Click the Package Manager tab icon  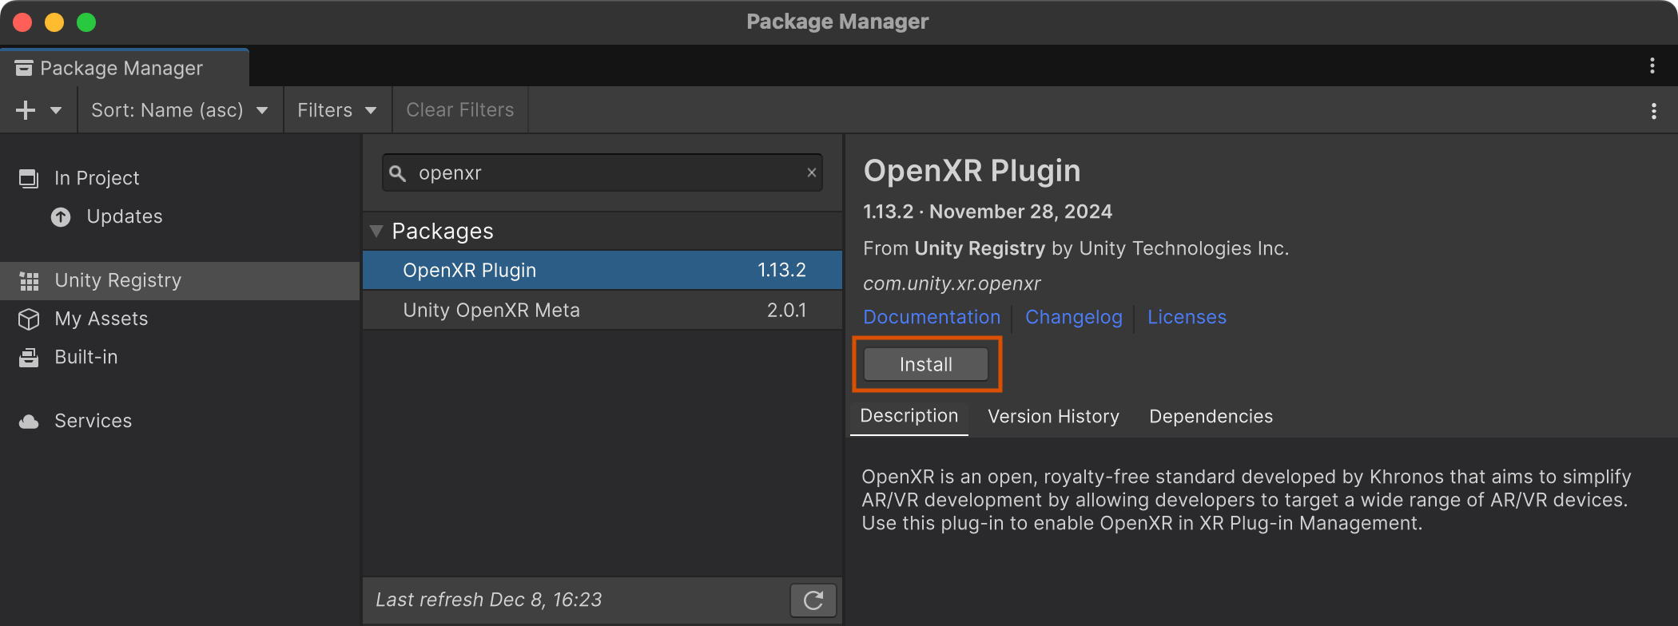click(24, 68)
